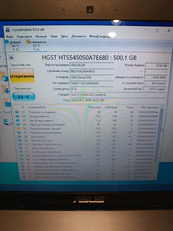Select the Перепризначені сектори attribute row
173x231 pixels.
tap(87, 129)
